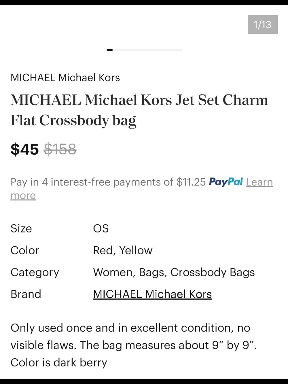Click the dark active segment of carousel indicator
Viewport: 288px width, 384px height.
109,50
